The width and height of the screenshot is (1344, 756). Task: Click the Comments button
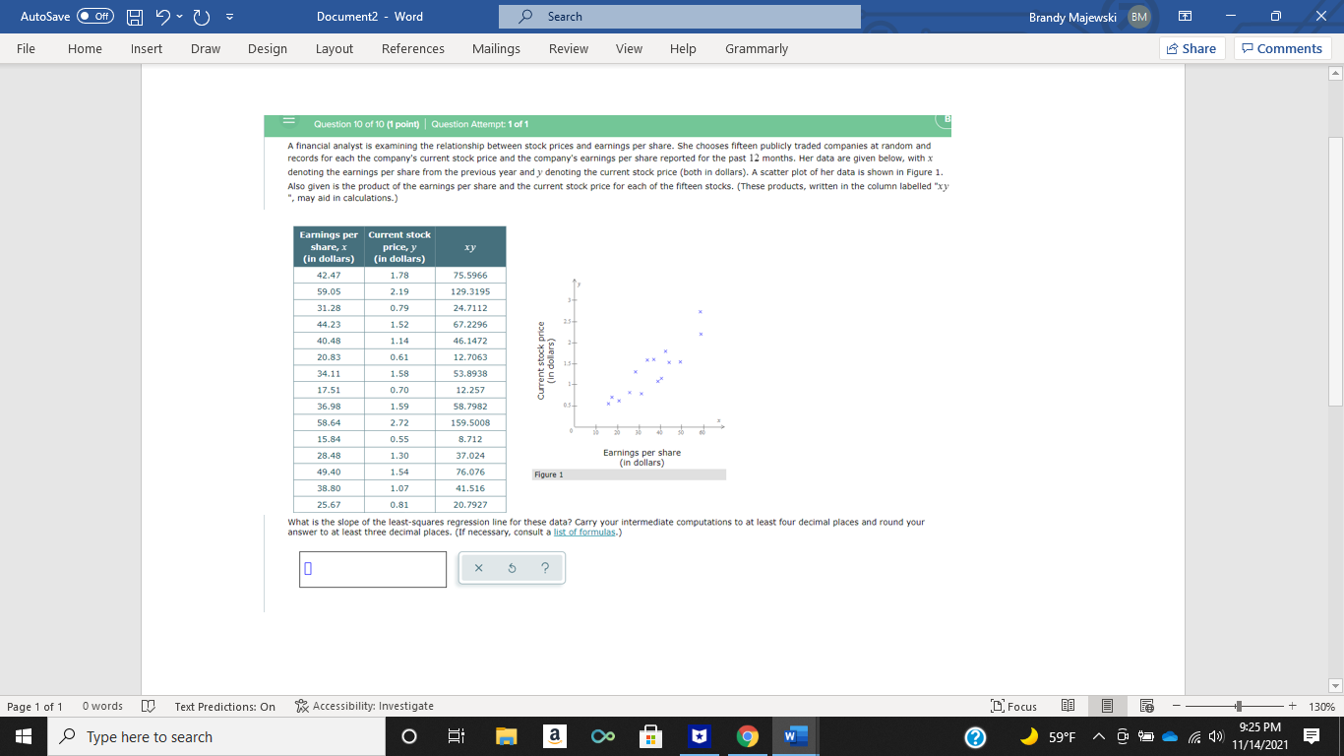coord(1282,48)
